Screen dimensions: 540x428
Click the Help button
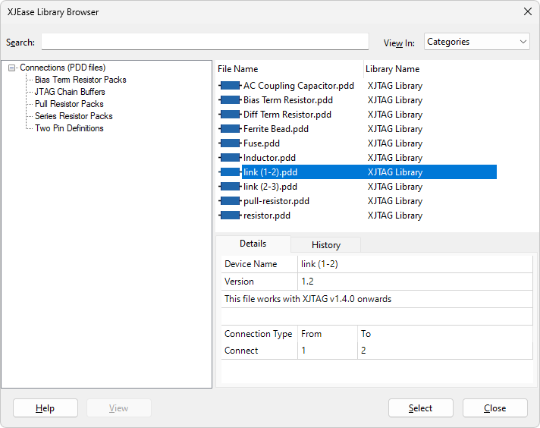45,408
